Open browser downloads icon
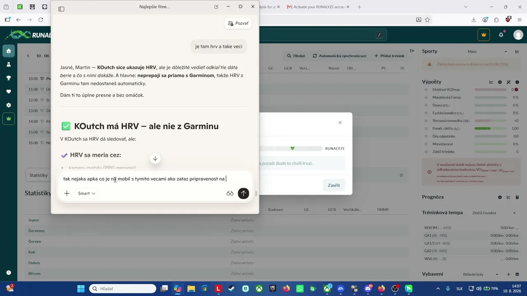This screenshot has width=527, height=296. (x=473, y=20)
